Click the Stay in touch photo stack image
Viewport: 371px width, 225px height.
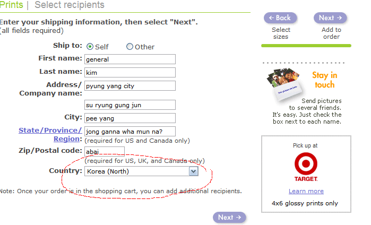[x=282, y=81]
